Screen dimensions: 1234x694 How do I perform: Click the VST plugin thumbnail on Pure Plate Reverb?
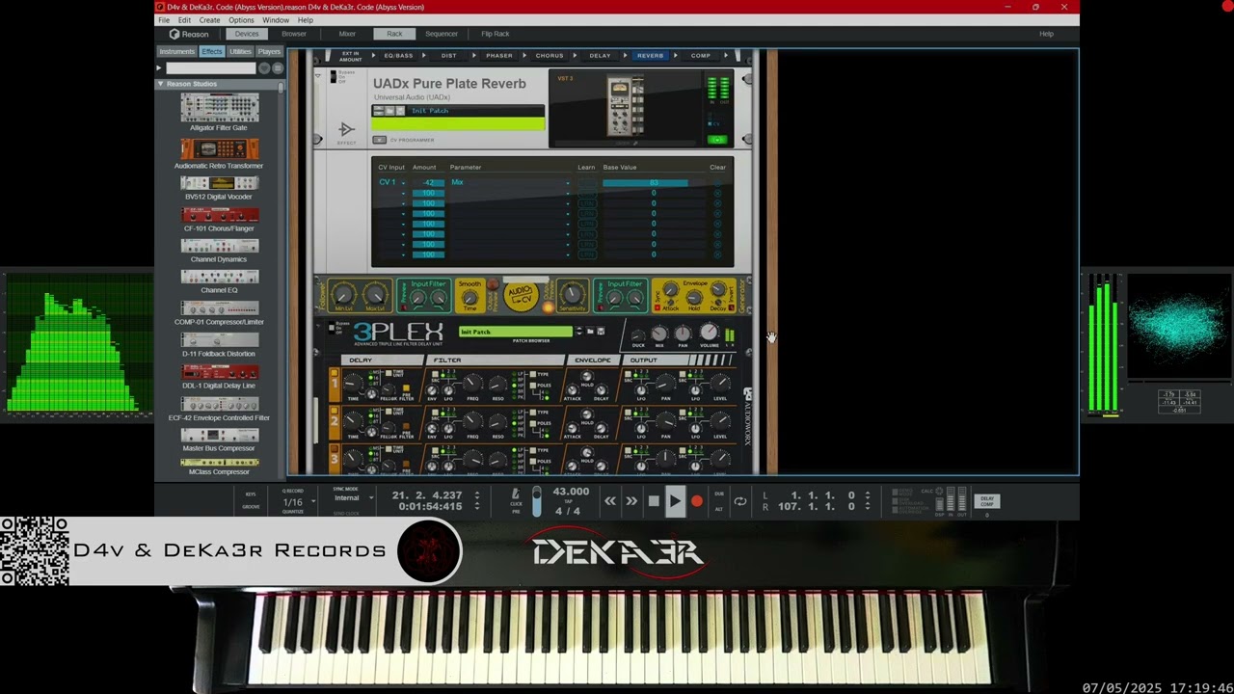coord(625,107)
